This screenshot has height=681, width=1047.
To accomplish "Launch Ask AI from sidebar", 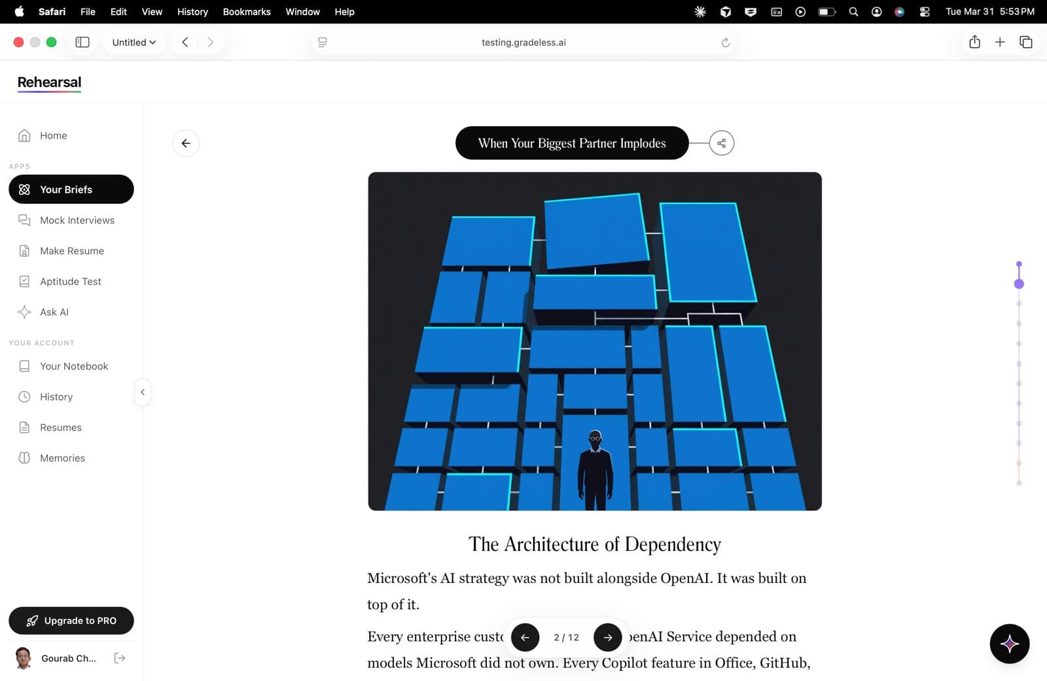I will 54,312.
